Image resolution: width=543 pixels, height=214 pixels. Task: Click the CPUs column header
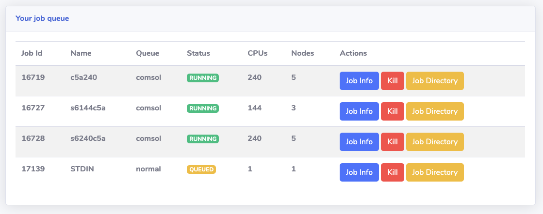tap(257, 53)
